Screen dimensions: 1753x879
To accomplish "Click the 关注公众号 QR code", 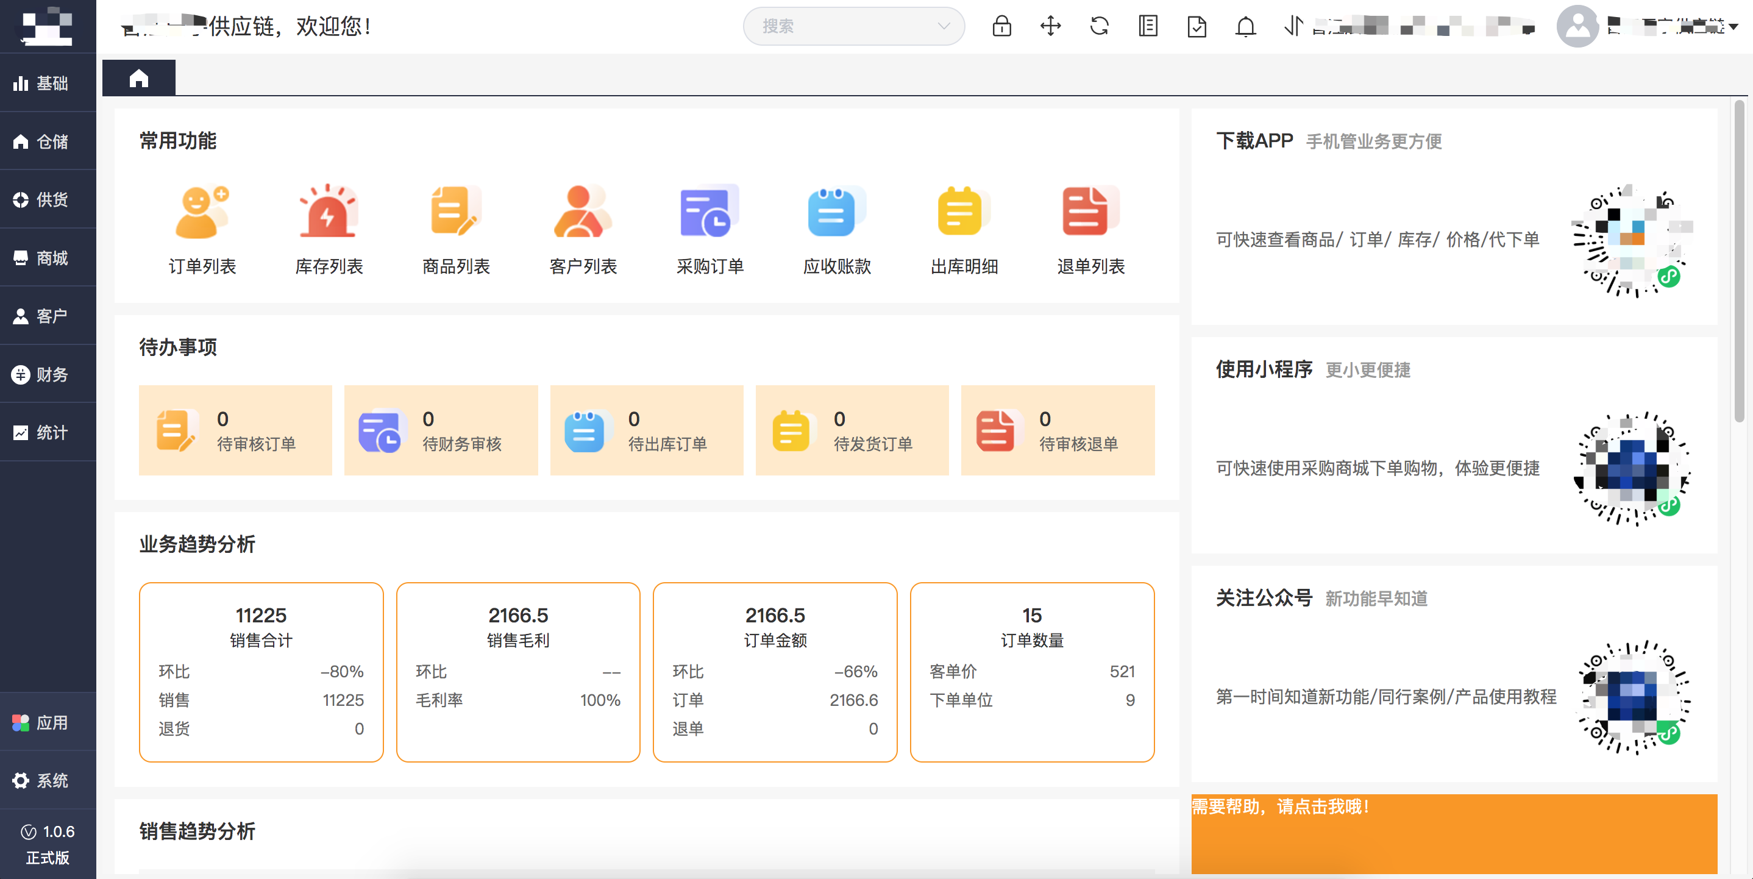I will click(x=1632, y=697).
